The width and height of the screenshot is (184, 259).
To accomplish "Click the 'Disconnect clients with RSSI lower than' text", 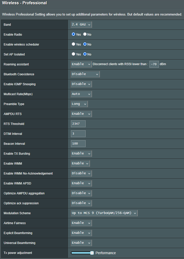I will point(120,64).
